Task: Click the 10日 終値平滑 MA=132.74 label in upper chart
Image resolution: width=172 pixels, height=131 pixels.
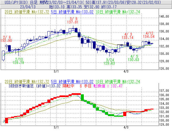Action: tap(118, 12)
